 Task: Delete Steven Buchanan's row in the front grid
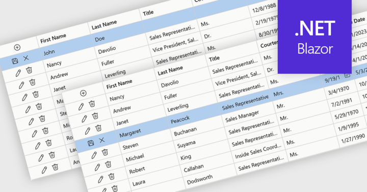[x=105, y=152]
